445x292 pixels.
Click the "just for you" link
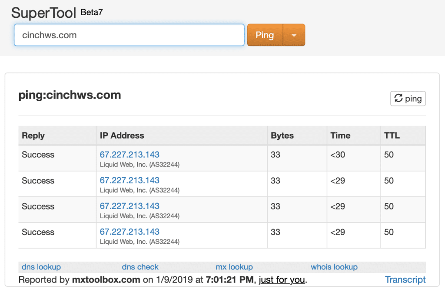[282, 280]
